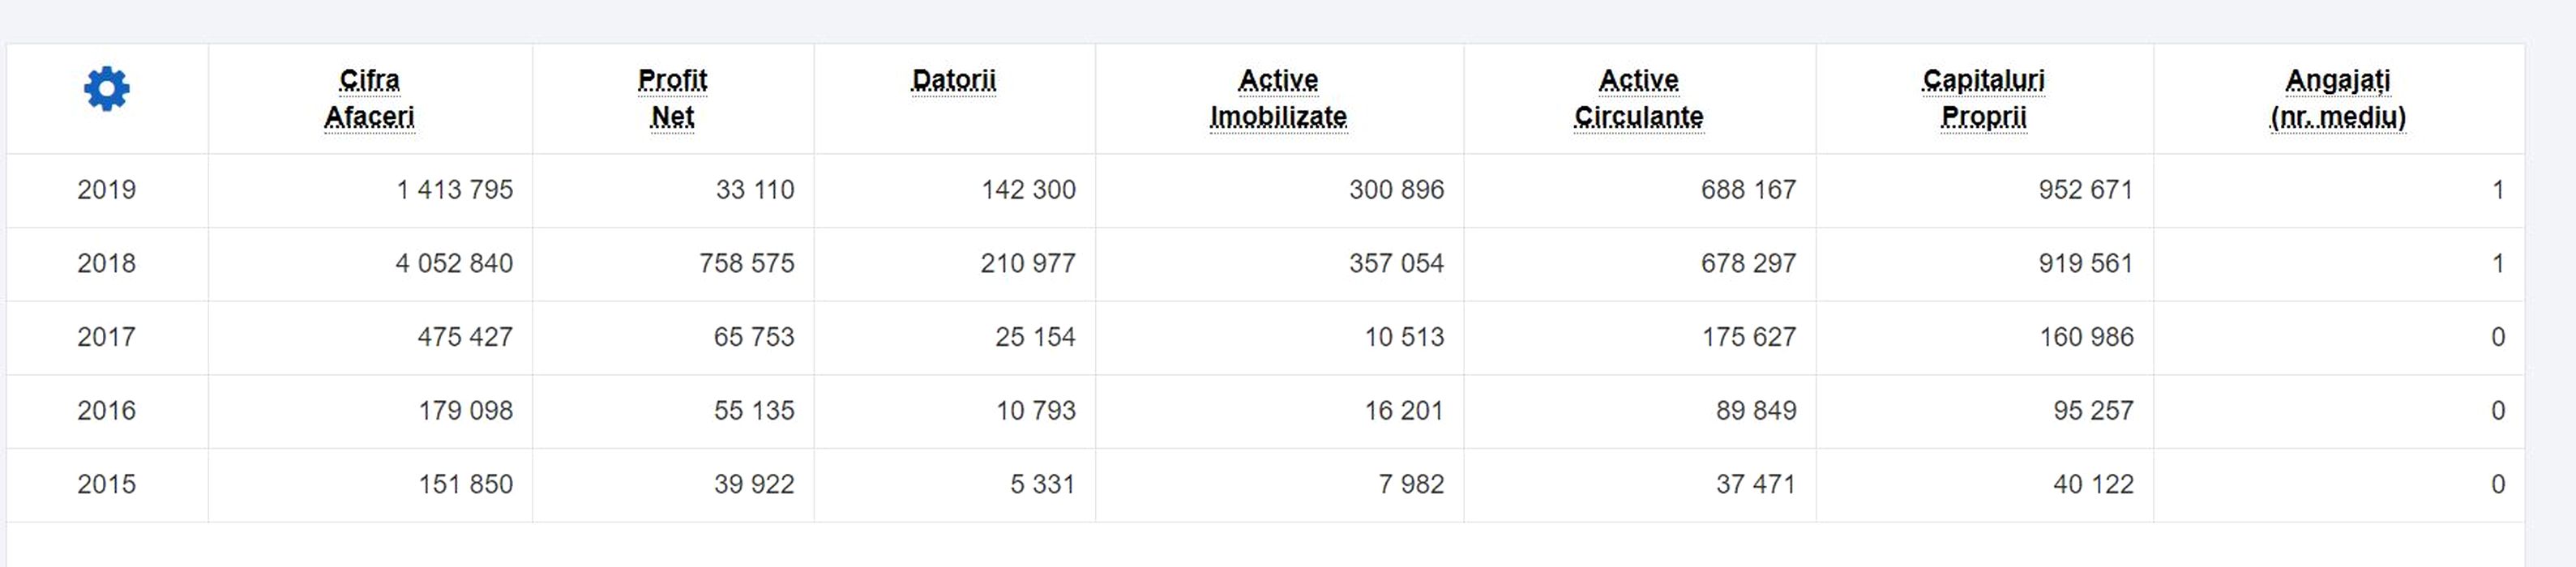This screenshot has height=567, width=2576.
Task: Click fixed assets value 16 201
Action: point(1403,410)
